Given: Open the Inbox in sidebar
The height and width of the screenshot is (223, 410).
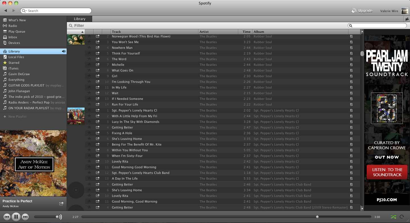Looking at the screenshot, I should pos(13,37).
